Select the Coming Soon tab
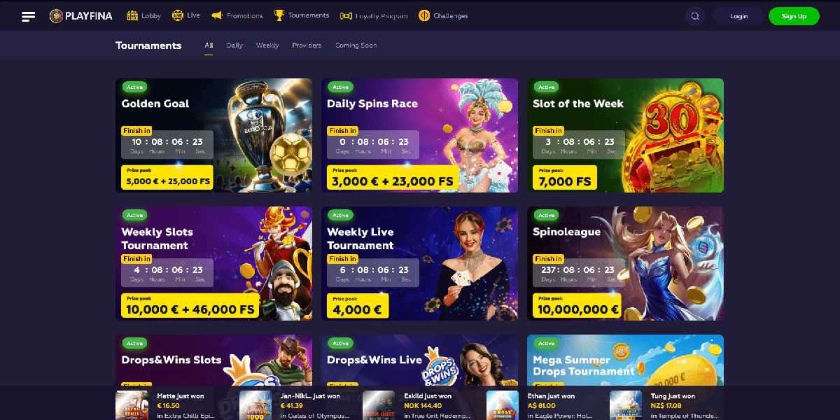 (356, 45)
